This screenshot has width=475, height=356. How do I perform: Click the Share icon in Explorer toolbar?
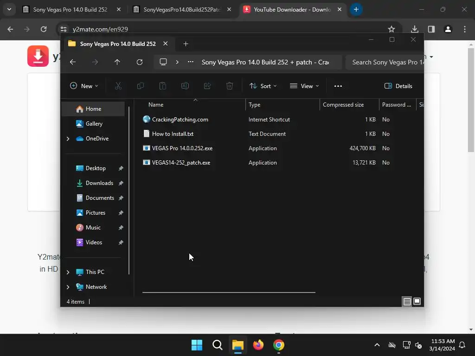coord(207,86)
